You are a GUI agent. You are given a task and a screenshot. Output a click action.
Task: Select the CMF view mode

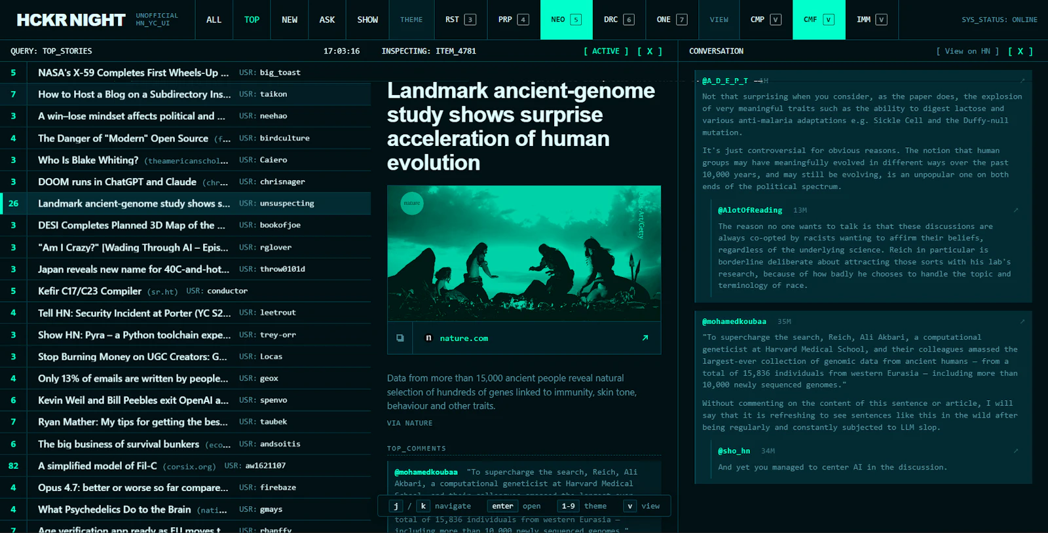(x=819, y=20)
